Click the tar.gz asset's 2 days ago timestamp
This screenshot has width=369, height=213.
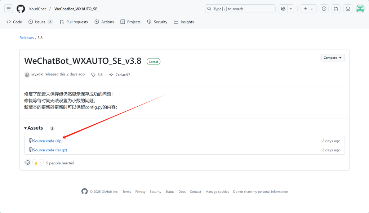tap(331, 150)
